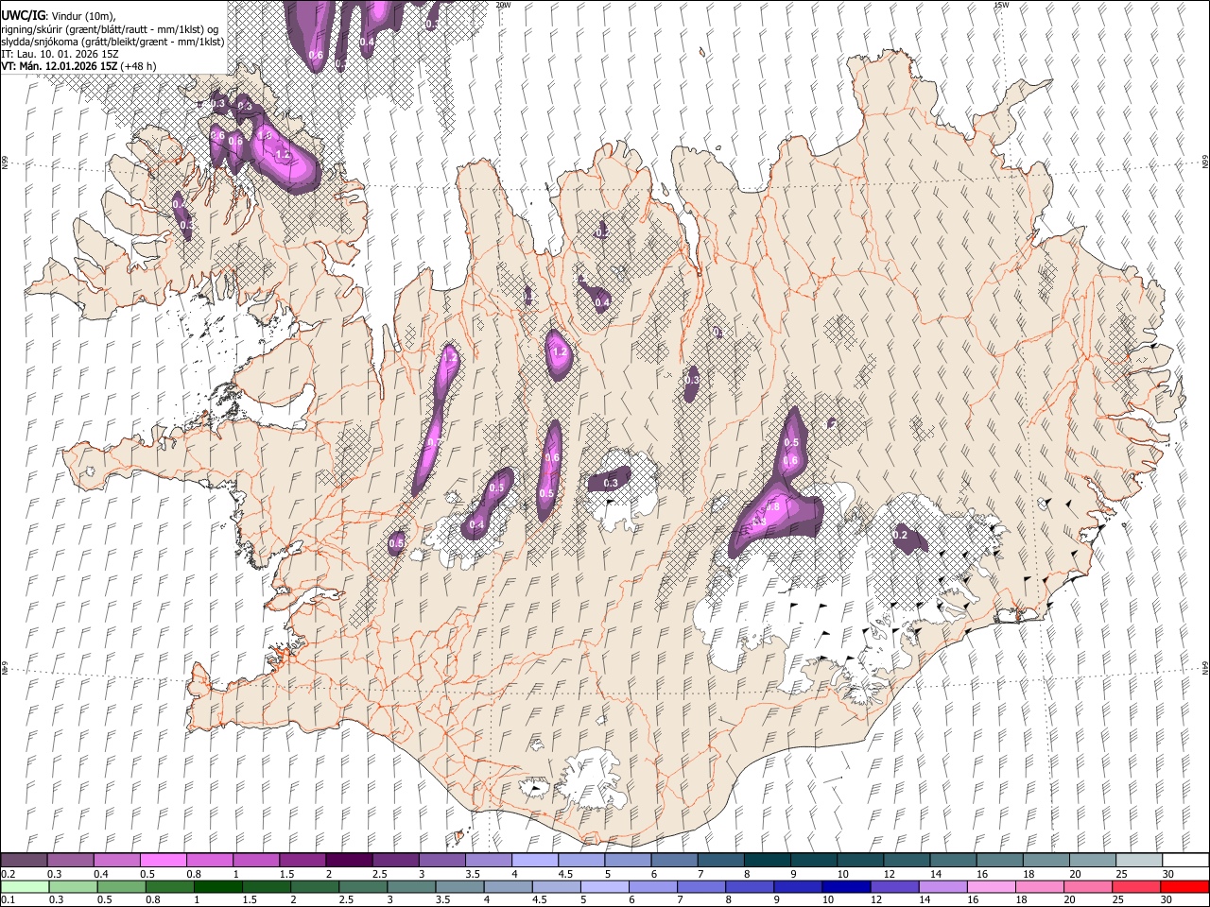The height and width of the screenshot is (907, 1210).
Task: Click the 66N latitude label on right edge
Action: coord(1204,163)
